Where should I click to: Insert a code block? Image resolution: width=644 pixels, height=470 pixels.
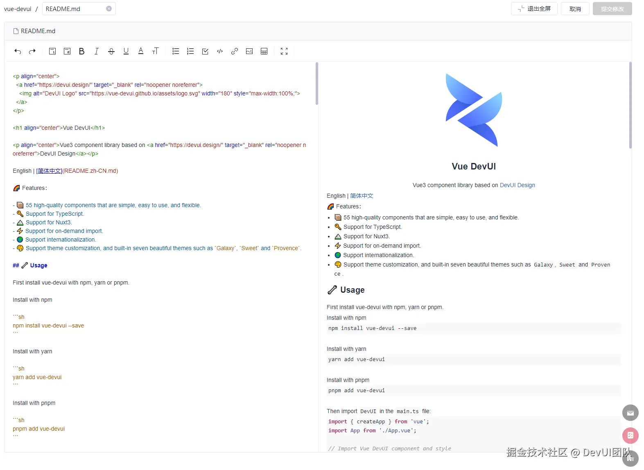click(x=220, y=51)
